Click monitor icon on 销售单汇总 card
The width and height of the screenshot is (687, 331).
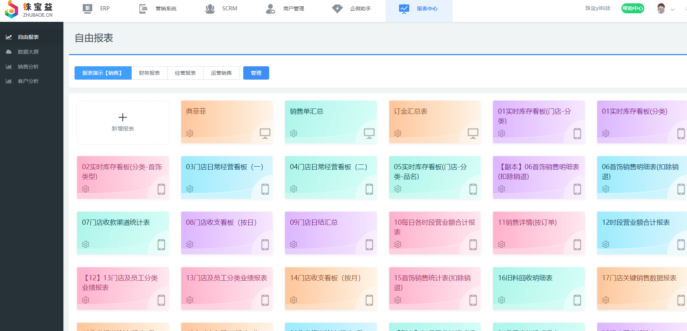tap(369, 133)
